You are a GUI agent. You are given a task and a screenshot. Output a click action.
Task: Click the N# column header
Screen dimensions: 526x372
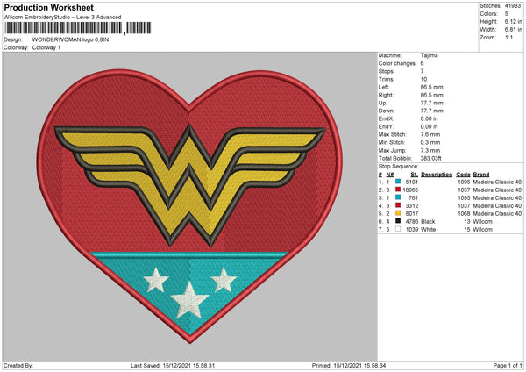click(390, 175)
